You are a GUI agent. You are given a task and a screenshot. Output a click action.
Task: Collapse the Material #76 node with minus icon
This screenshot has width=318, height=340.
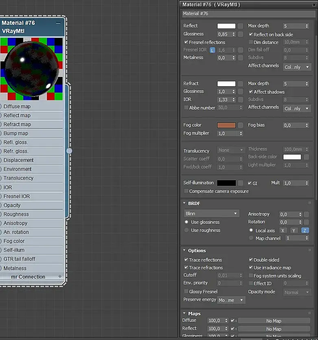click(x=58, y=23)
